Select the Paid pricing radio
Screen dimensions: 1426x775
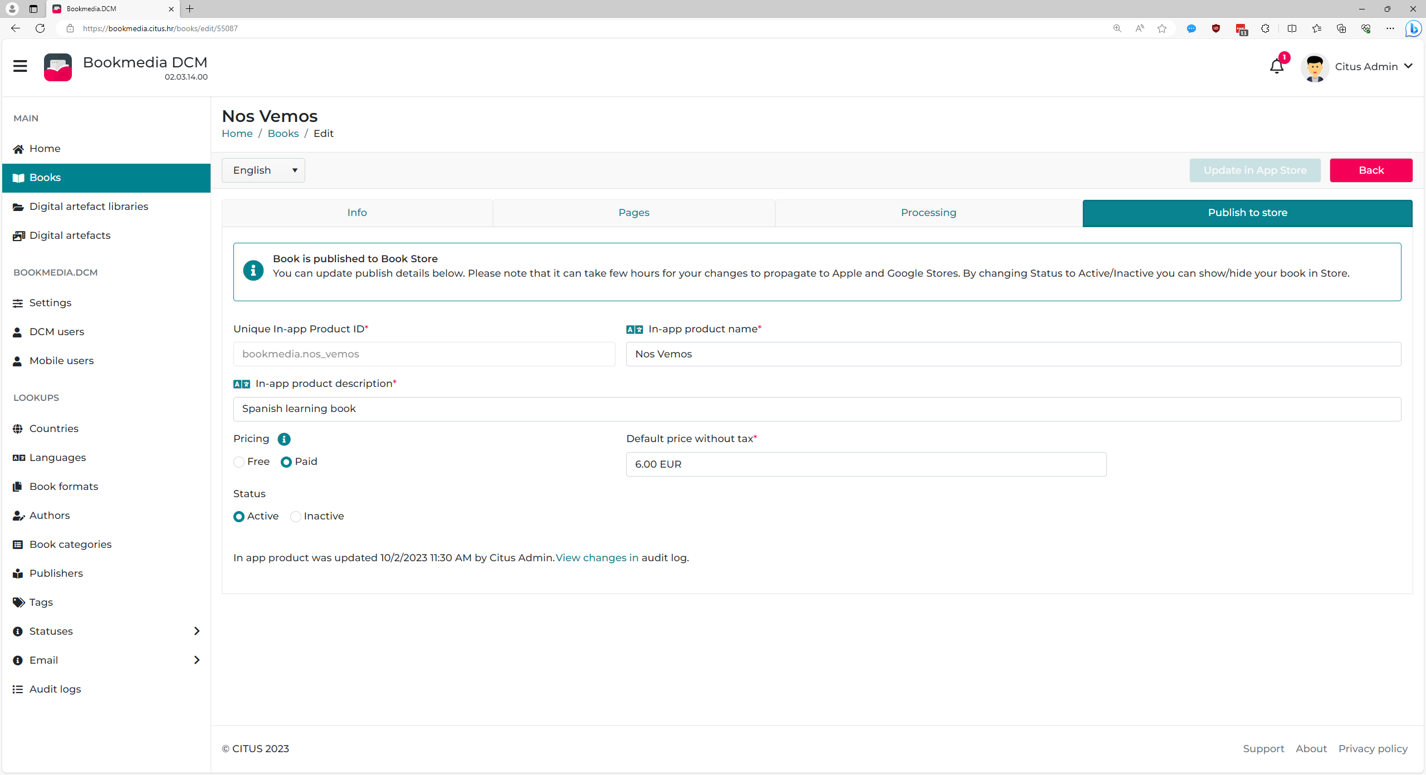click(x=286, y=462)
